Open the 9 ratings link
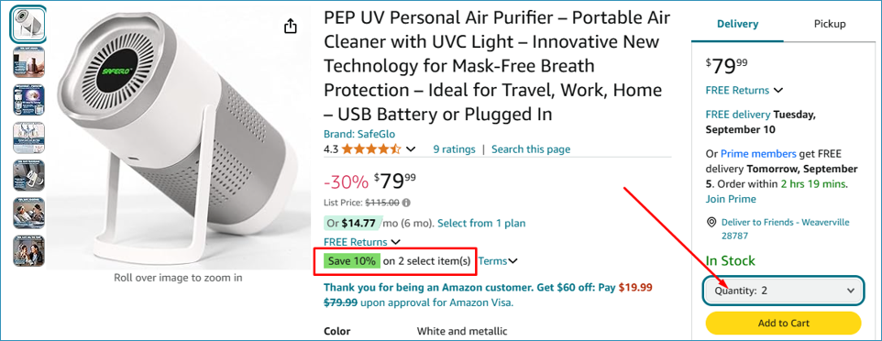The height and width of the screenshot is (341, 882). pyautogui.click(x=454, y=149)
